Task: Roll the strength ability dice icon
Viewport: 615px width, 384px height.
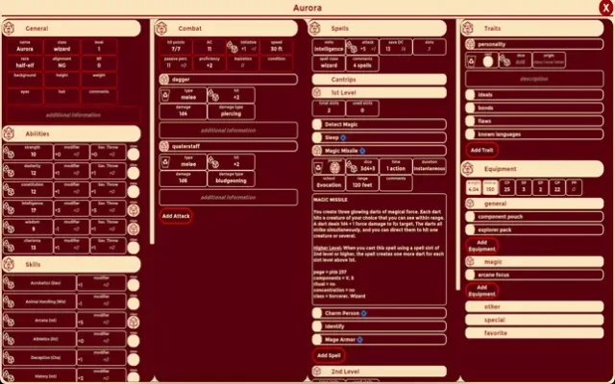Action: point(8,152)
